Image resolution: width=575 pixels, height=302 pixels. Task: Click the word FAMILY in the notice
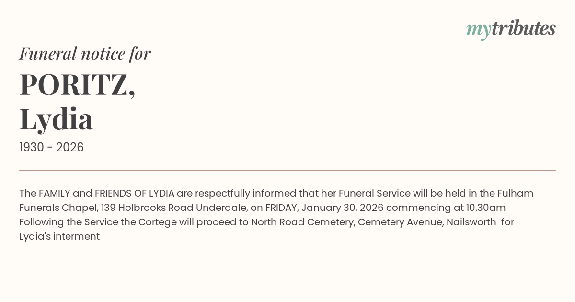tap(54, 193)
